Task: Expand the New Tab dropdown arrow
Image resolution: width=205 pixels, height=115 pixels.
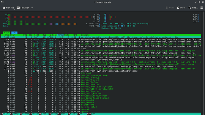Action: (14, 9)
